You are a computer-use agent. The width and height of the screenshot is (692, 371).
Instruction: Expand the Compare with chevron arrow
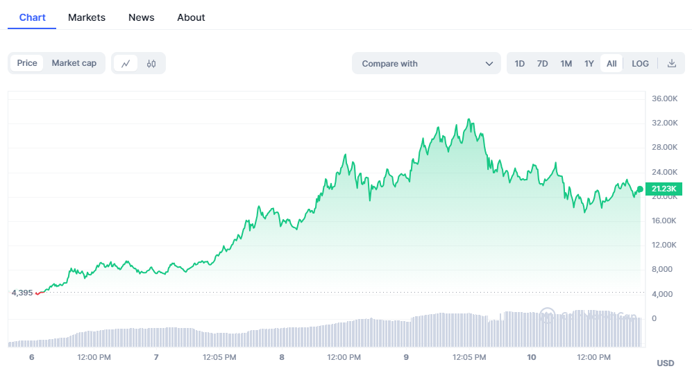tap(489, 64)
